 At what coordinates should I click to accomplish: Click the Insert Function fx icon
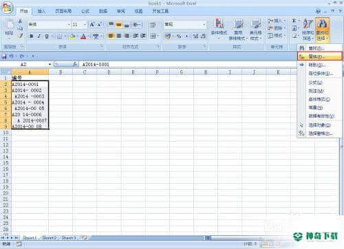[x=75, y=65]
